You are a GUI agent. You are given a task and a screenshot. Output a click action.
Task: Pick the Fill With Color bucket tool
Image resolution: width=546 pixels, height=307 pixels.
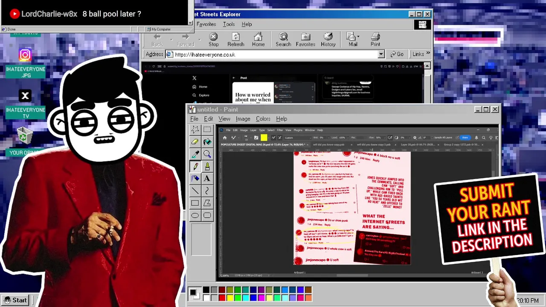pyautogui.click(x=207, y=142)
